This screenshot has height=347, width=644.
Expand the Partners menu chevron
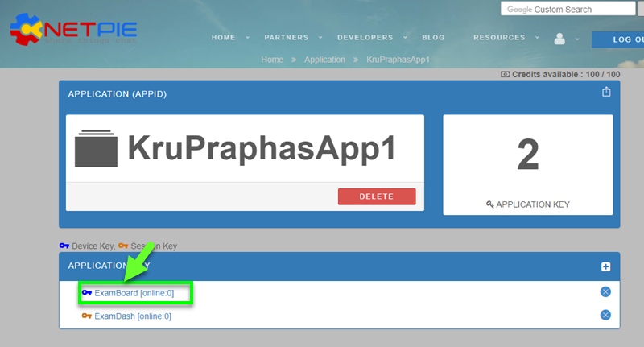coord(320,37)
